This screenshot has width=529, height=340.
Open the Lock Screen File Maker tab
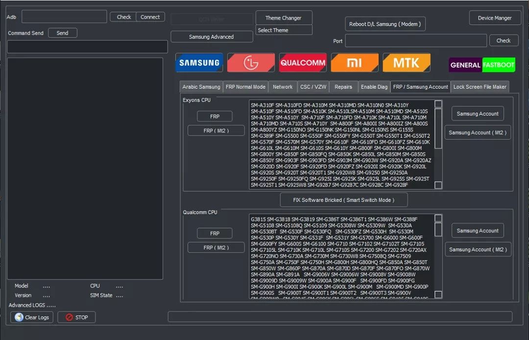tap(480, 87)
